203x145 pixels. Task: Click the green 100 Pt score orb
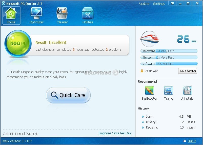point(18,43)
